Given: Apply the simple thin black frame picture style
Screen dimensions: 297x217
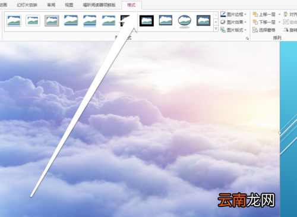Looking at the screenshot, I should (166, 20).
